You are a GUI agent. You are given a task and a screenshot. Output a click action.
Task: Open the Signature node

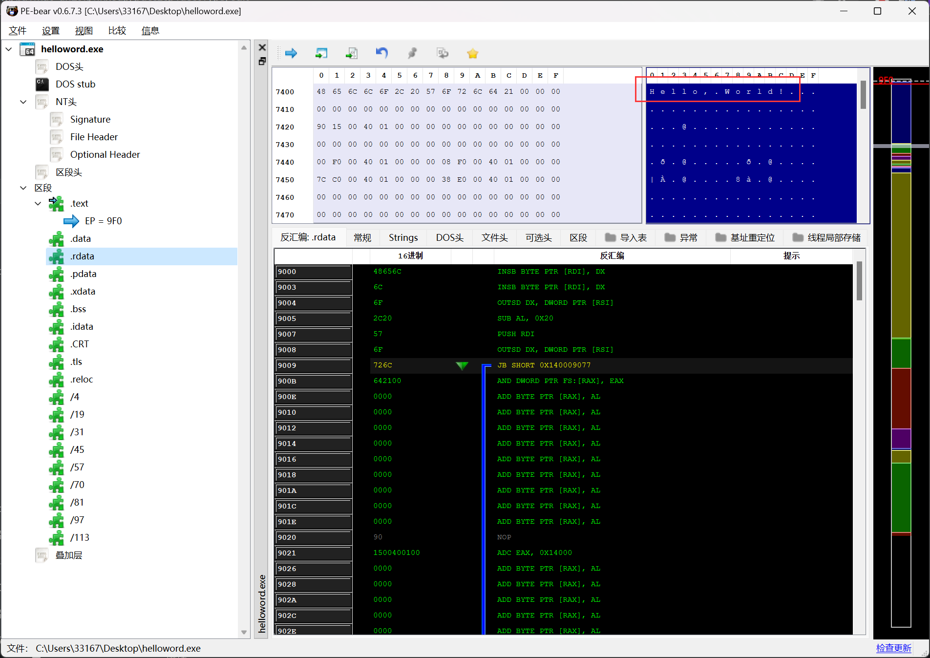pyautogui.click(x=90, y=119)
